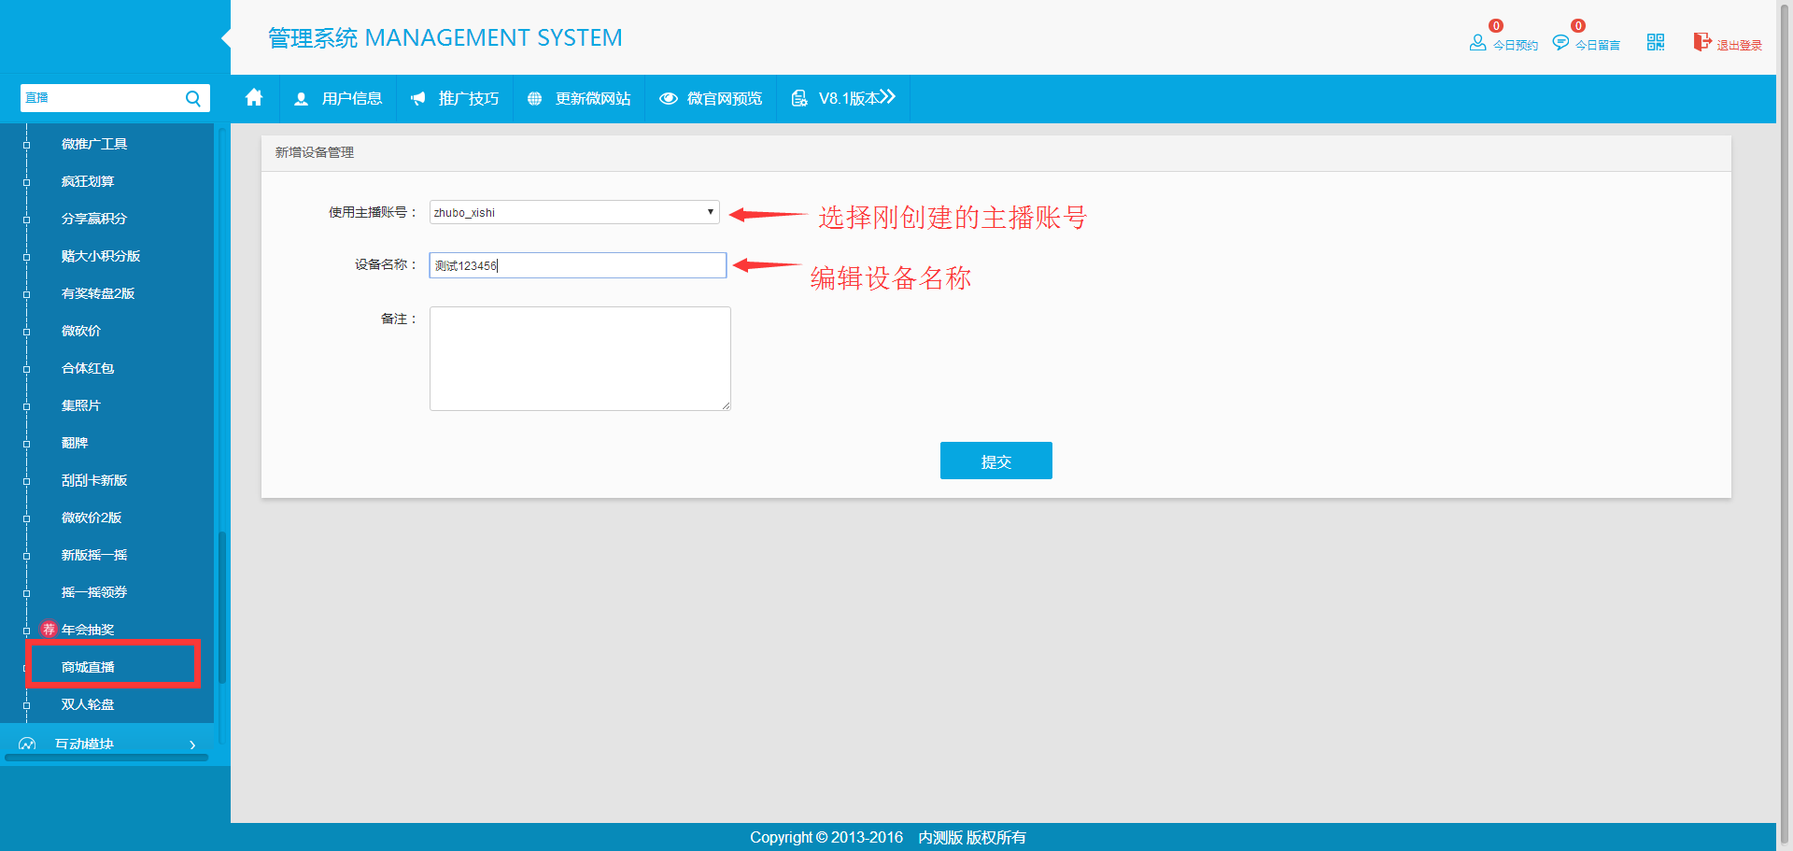Screen dimensions: 1793x851
Task: Click the 今日留言 message bubble icon
Action: [x=1560, y=43]
